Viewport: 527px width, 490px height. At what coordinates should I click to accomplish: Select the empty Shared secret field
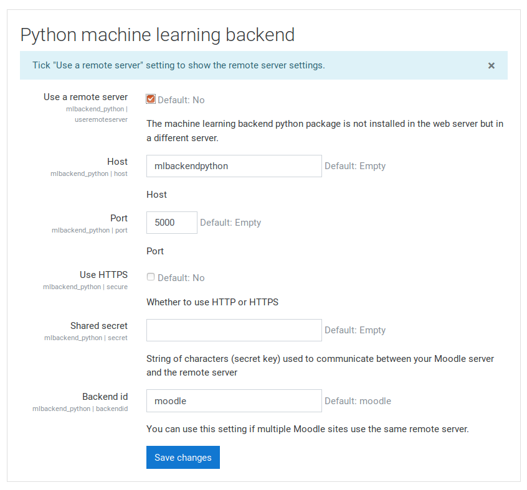(x=234, y=330)
